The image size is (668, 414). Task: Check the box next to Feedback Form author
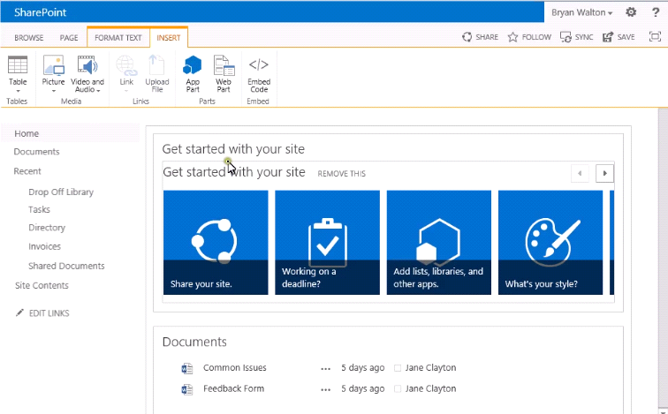pyautogui.click(x=398, y=389)
